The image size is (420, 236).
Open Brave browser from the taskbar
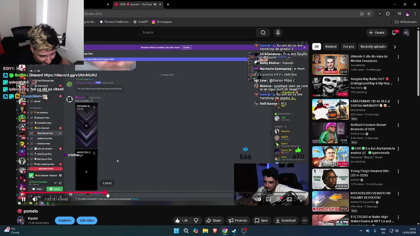pyautogui.click(x=215, y=231)
